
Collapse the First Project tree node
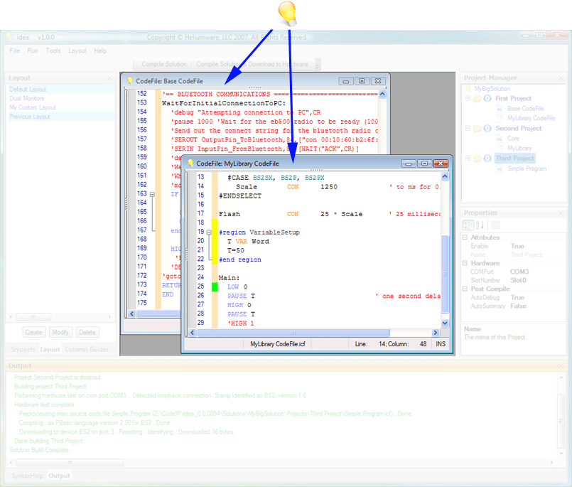click(468, 98)
